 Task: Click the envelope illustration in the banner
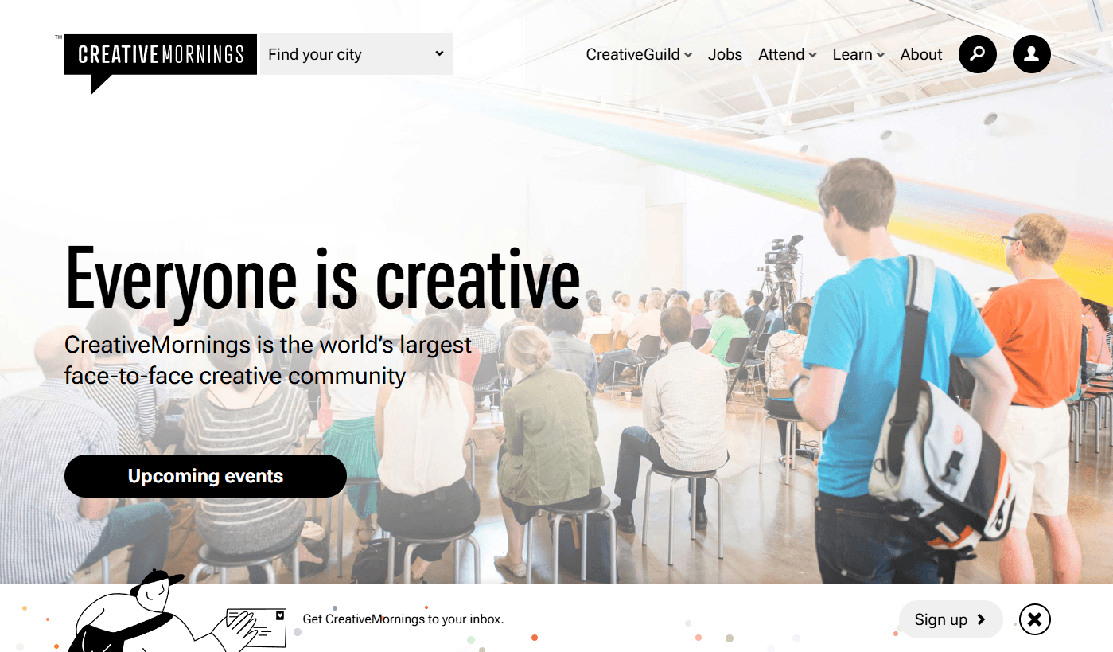coord(256,627)
